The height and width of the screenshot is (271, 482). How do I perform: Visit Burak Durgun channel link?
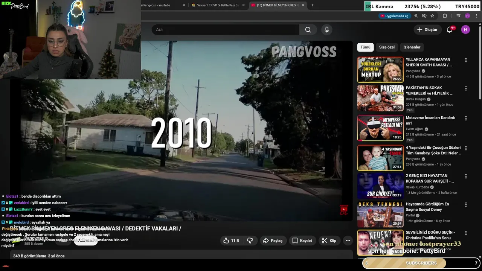click(416, 99)
